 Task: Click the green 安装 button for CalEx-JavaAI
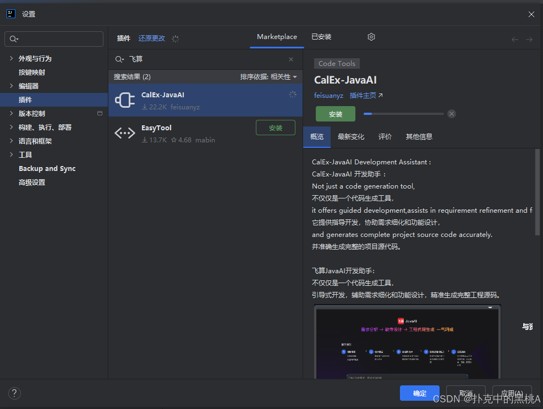point(336,114)
